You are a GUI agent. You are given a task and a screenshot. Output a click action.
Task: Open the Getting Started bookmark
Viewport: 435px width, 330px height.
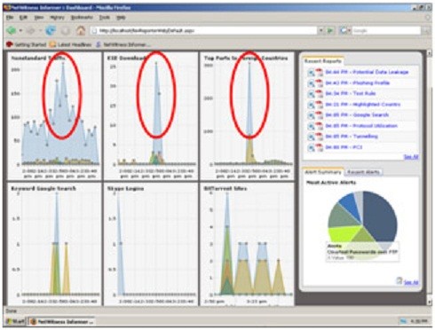[x=26, y=44]
